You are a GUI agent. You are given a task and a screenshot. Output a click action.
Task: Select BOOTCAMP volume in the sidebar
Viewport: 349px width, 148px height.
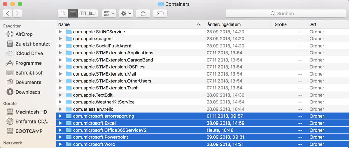tap(25, 131)
